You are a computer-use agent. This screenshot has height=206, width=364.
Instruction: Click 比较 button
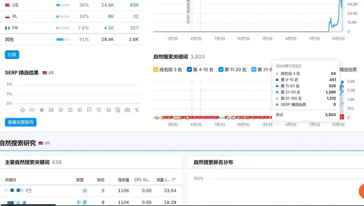(x=12, y=54)
